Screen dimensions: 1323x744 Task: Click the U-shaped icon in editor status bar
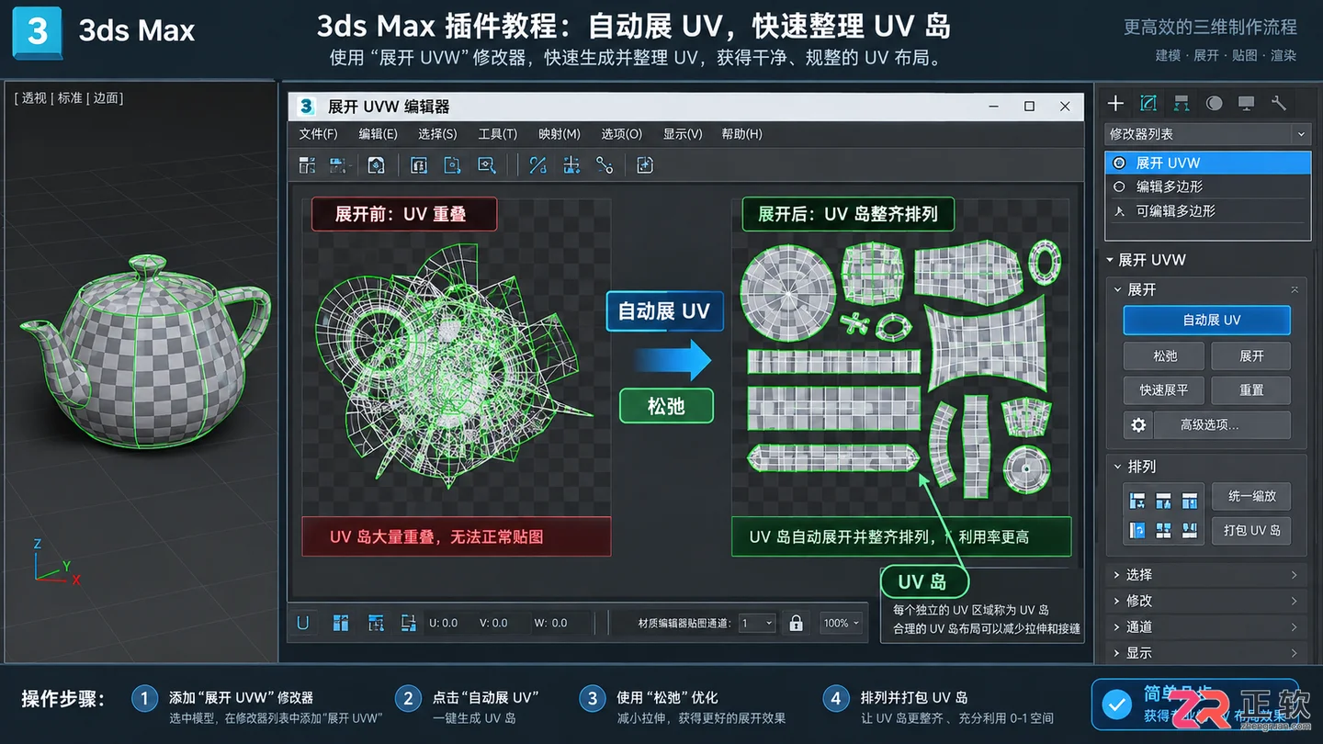(x=303, y=623)
